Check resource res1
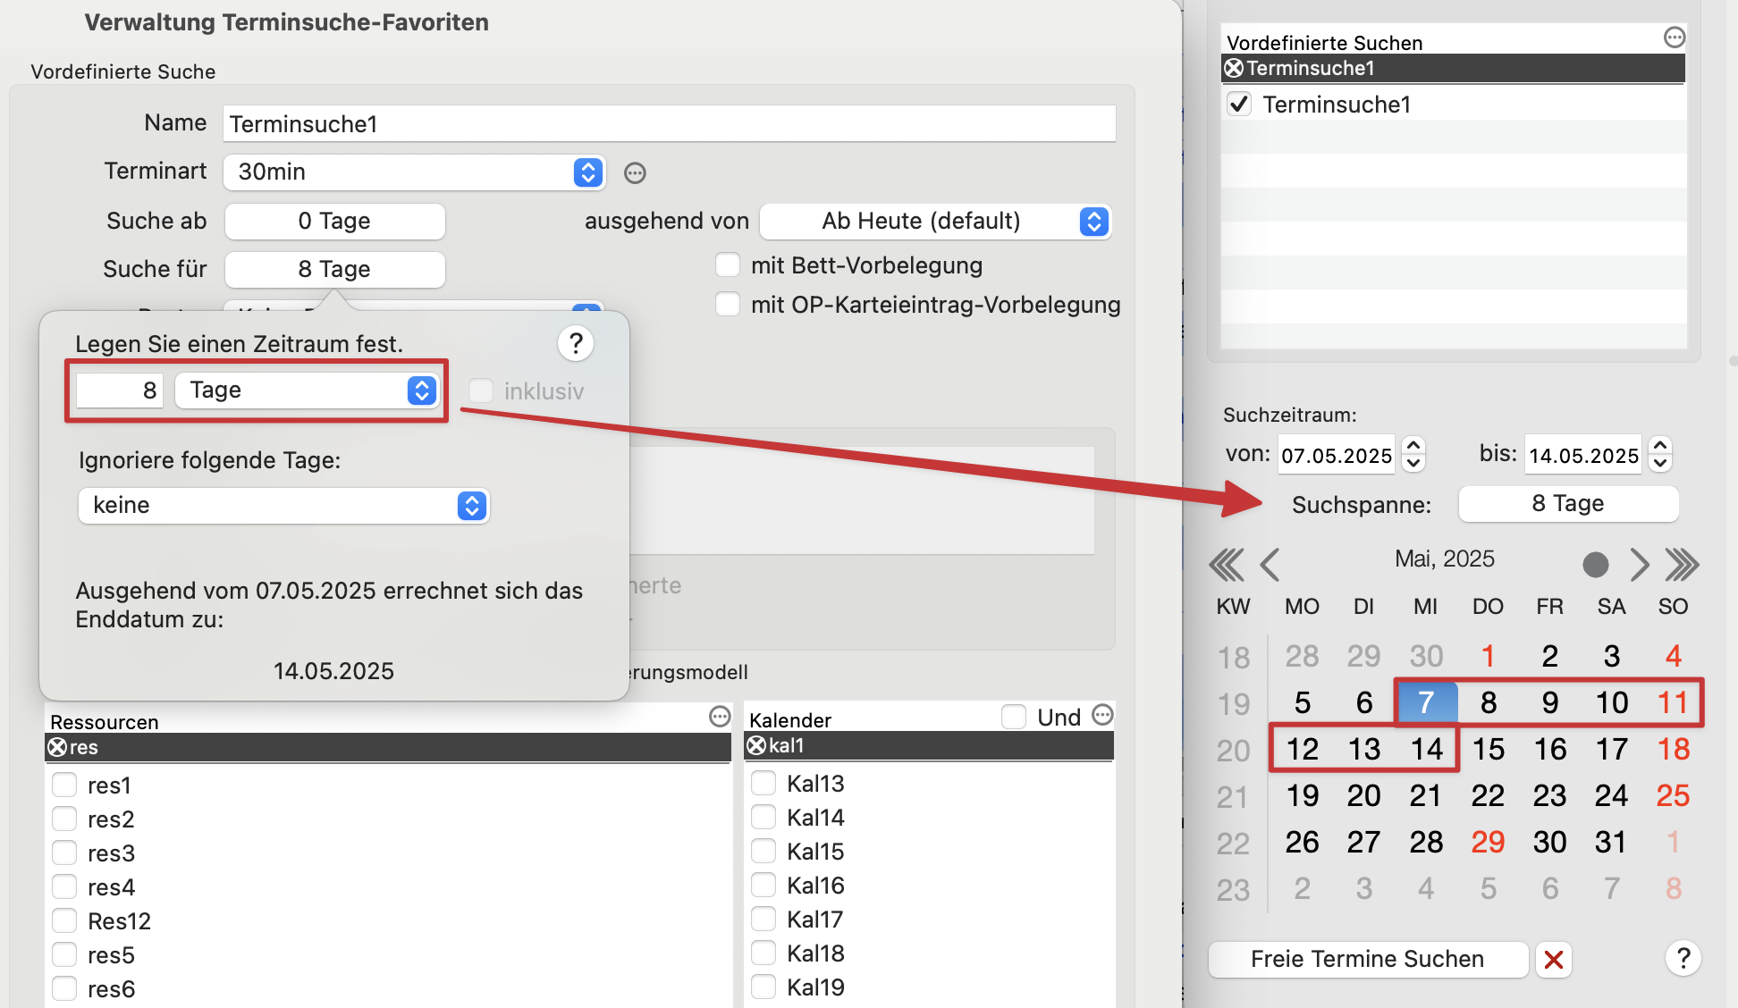The height and width of the screenshot is (1008, 1738). pos(64,785)
